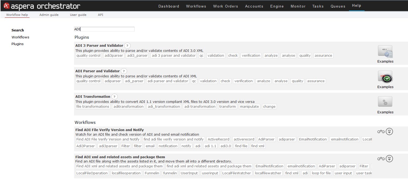408x184 pixels.
Task: Click the Funnelin tag
Action: [152, 173]
